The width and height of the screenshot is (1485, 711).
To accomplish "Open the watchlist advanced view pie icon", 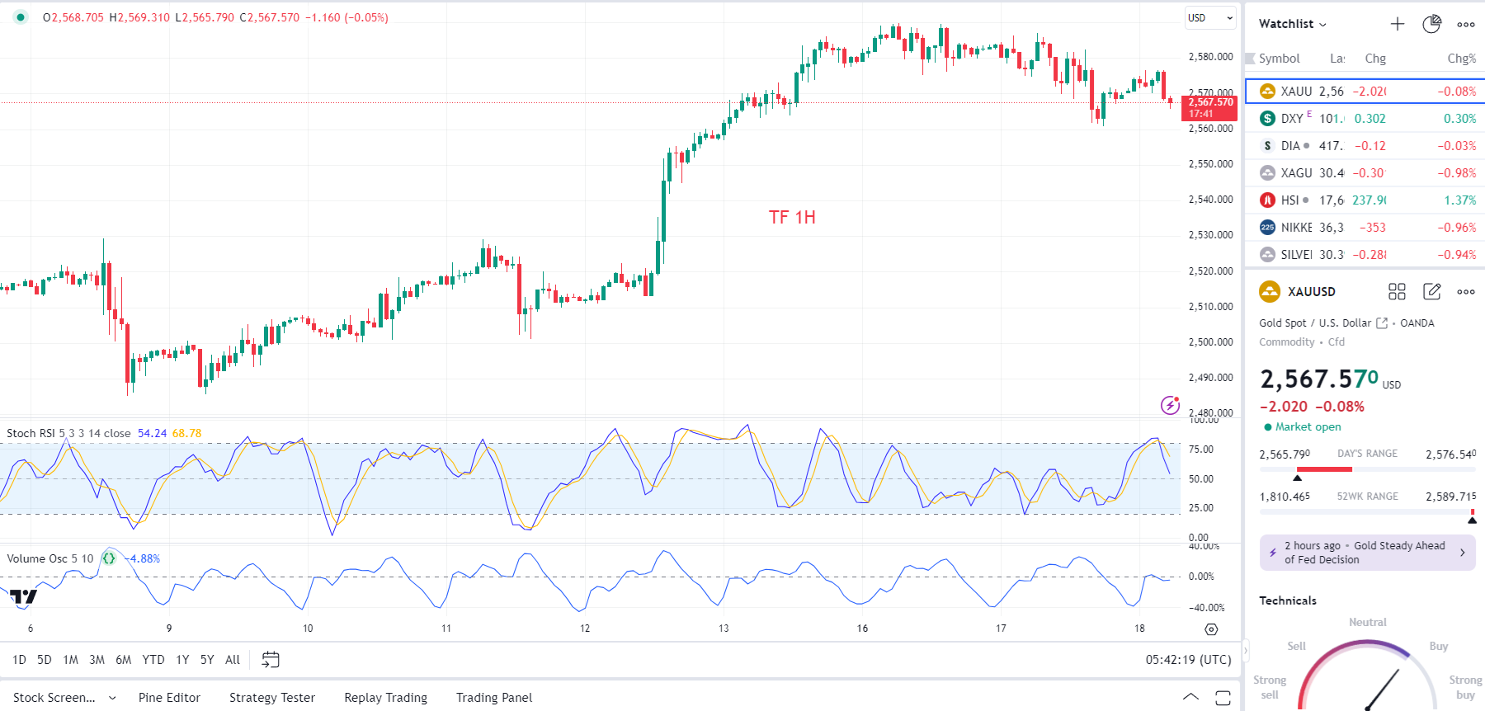I will click(1431, 24).
